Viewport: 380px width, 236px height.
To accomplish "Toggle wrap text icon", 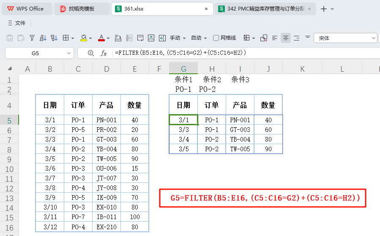I will click(x=140, y=38).
